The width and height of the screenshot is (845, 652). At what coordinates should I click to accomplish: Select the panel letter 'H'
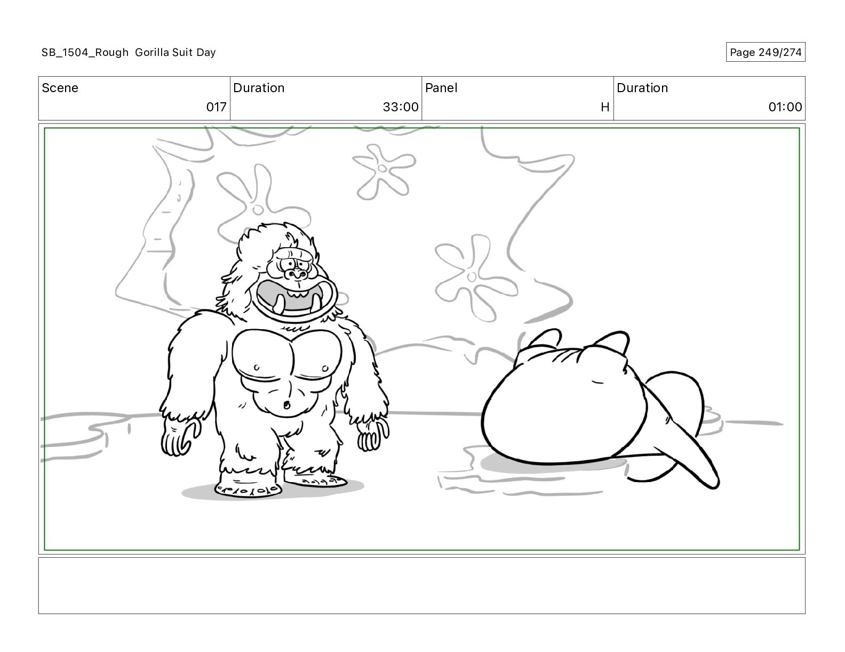coord(605,107)
